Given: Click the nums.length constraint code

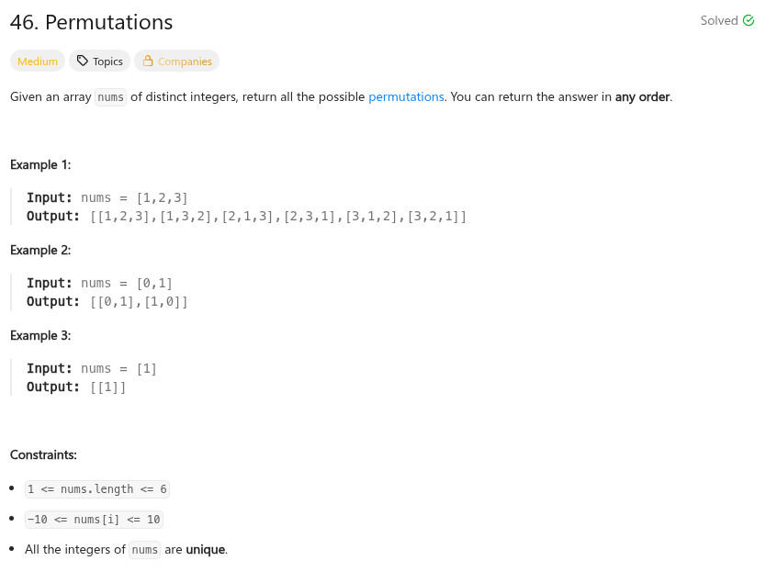Looking at the screenshot, I should coord(97,489).
